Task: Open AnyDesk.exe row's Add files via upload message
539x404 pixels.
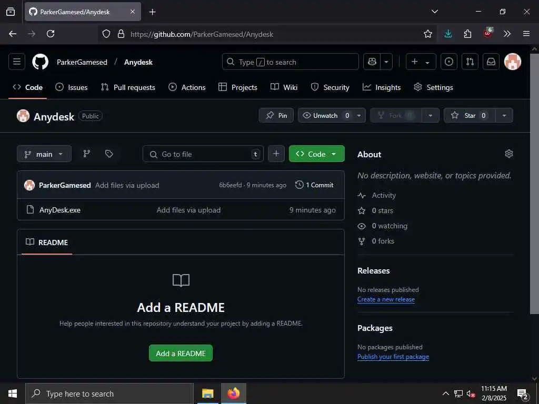Action: pos(188,210)
